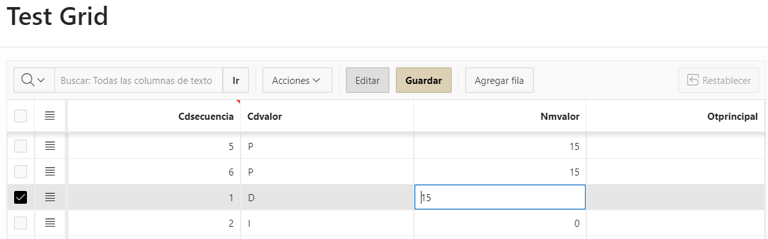The image size is (768, 239).
Task: Expand the Acciones dropdown menu
Action: (297, 80)
